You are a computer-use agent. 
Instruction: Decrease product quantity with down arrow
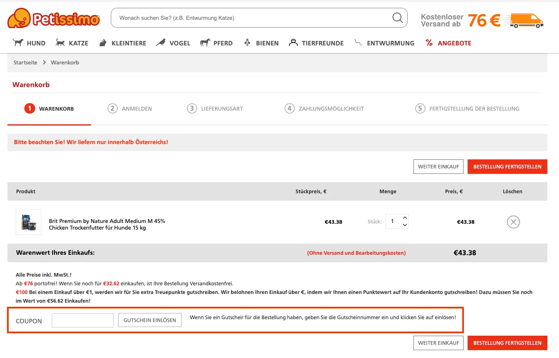pyautogui.click(x=405, y=225)
